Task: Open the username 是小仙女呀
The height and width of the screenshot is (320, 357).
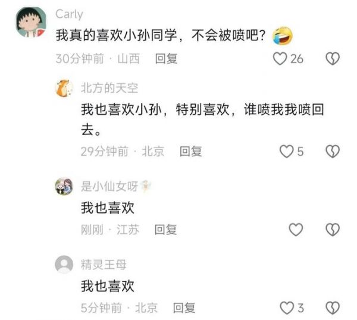Action: pyautogui.click(x=109, y=186)
